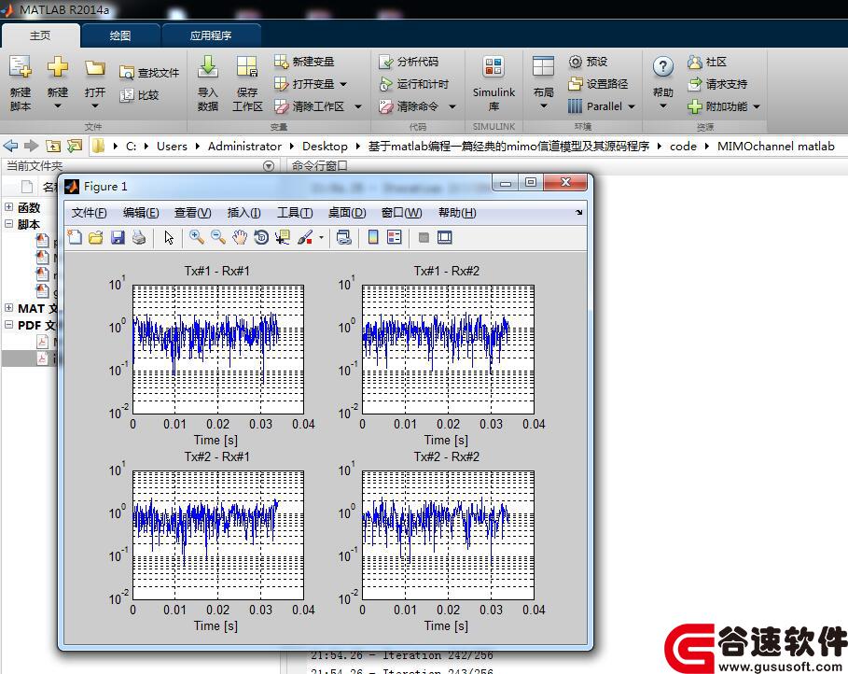
Task: Click the New Script (新建脚本) icon
Action: tap(20, 67)
